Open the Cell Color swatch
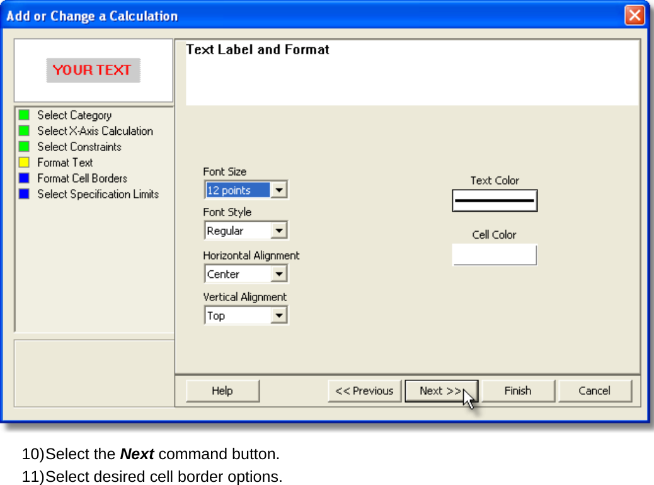 (495, 255)
